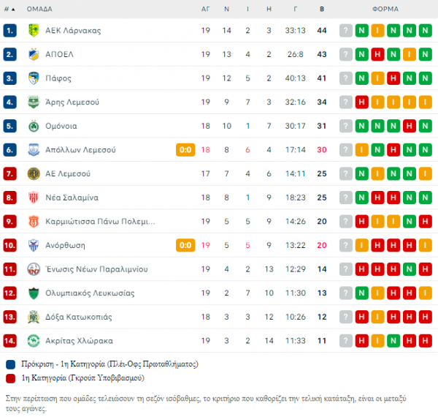The height and width of the screenshot is (417, 438).
Task: Select the ΦΟΡΜΑ column header
Action: [385, 9]
